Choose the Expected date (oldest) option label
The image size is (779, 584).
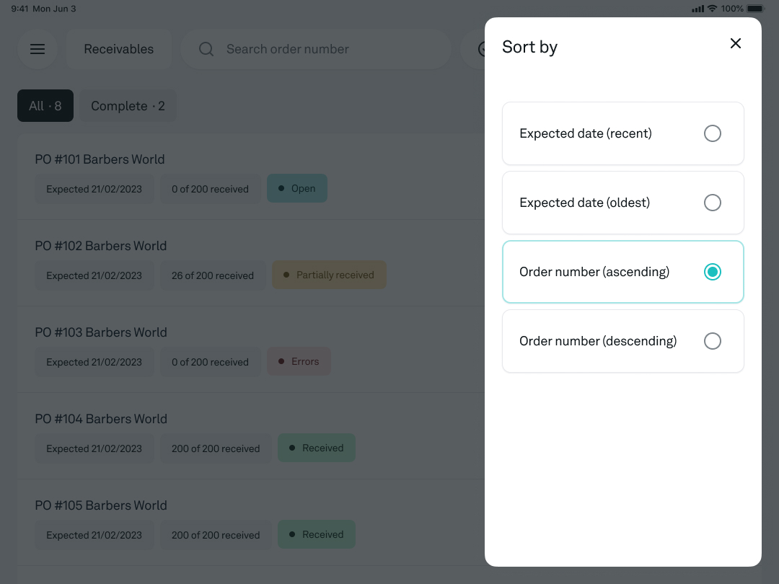pyautogui.click(x=584, y=203)
